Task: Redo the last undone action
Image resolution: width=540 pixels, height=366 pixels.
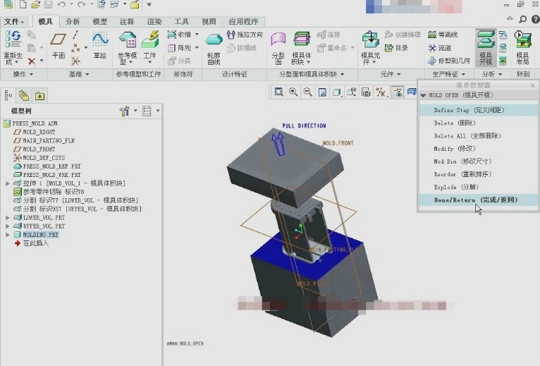Action: pos(82,4)
